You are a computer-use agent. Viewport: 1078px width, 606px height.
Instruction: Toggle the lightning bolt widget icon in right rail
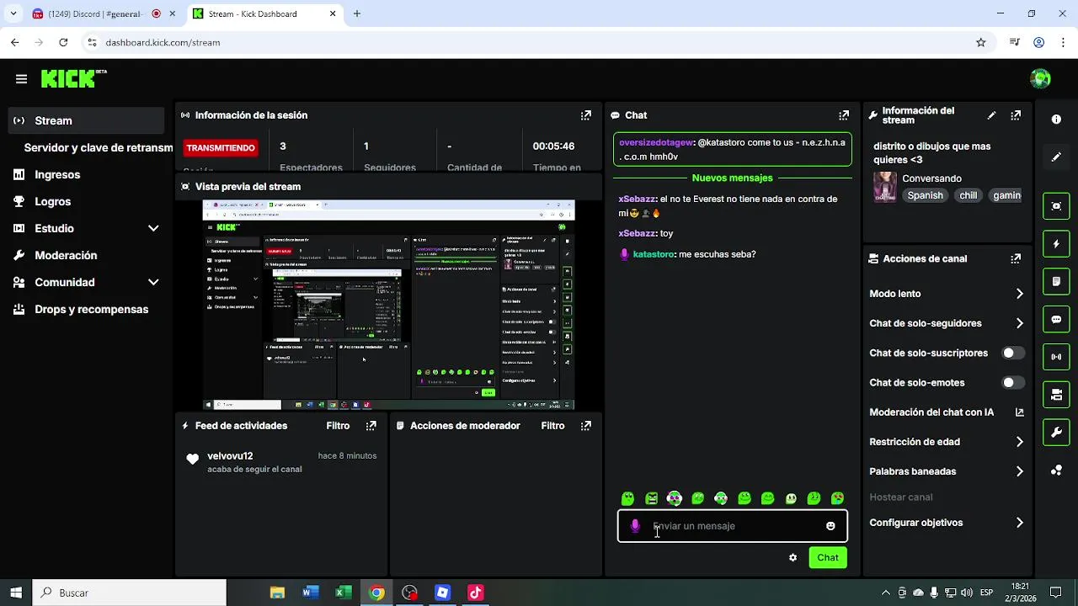[1056, 244]
